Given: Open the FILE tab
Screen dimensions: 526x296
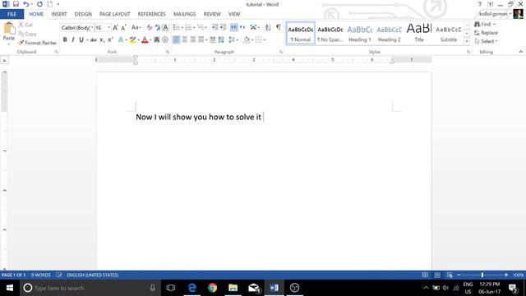Looking at the screenshot, I should tap(12, 14).
